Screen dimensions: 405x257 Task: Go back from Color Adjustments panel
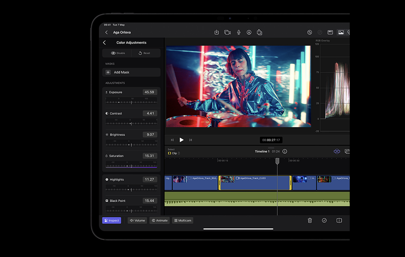[104, 43]
